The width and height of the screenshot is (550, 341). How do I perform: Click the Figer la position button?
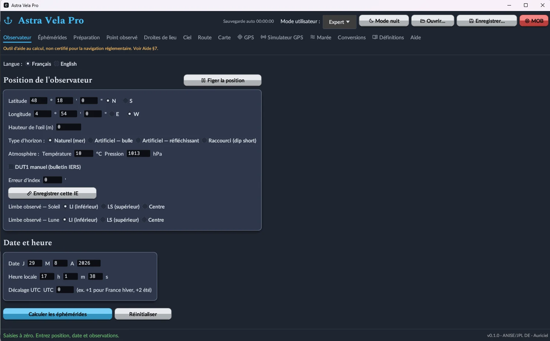pos(222,80)
